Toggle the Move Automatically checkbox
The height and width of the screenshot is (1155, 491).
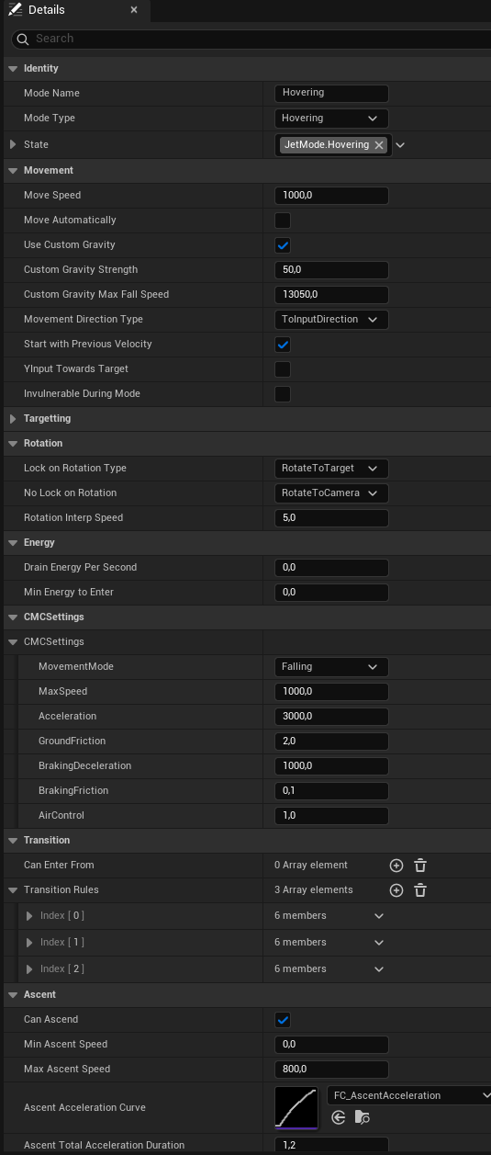pos(283,221)
